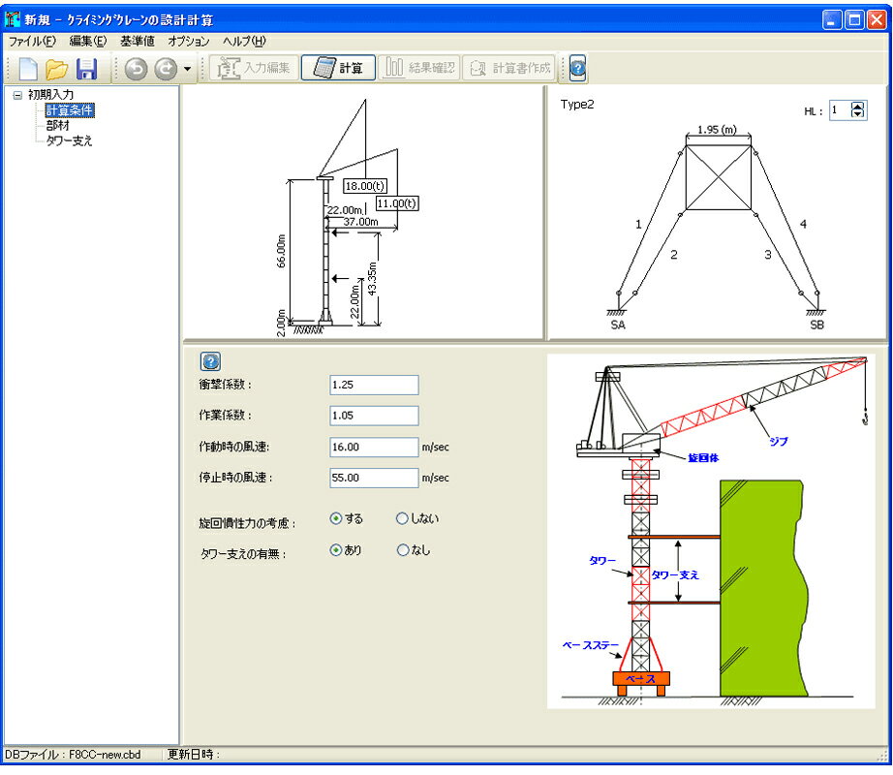Decrease the HL value with the down arrow
893x775 pixels.
858,114
